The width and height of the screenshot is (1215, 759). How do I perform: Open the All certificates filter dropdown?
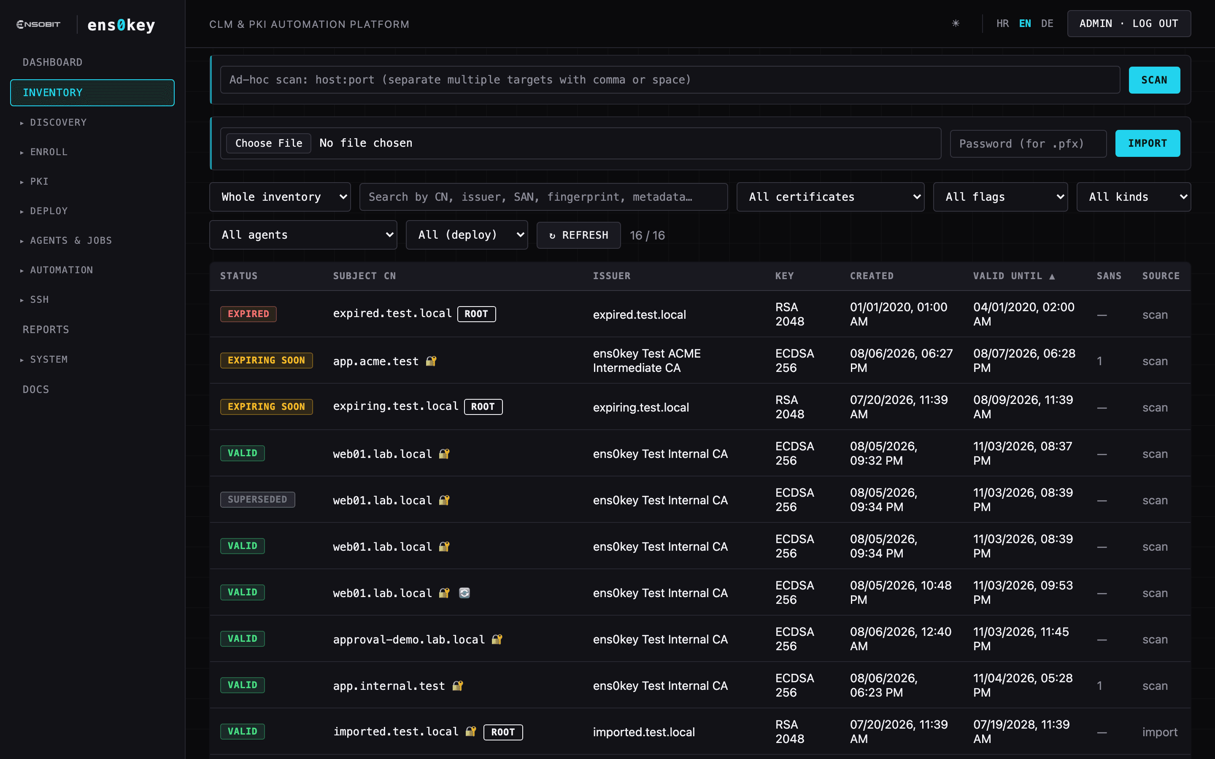click(x=830, y=197)
